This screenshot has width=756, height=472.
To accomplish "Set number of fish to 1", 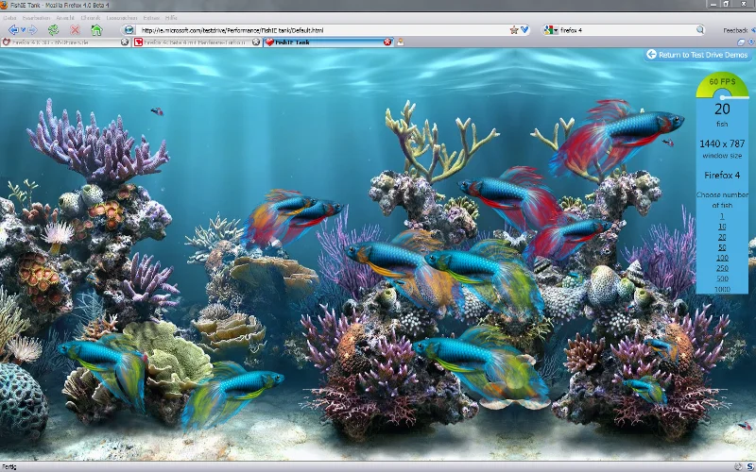I will (722, 216).
